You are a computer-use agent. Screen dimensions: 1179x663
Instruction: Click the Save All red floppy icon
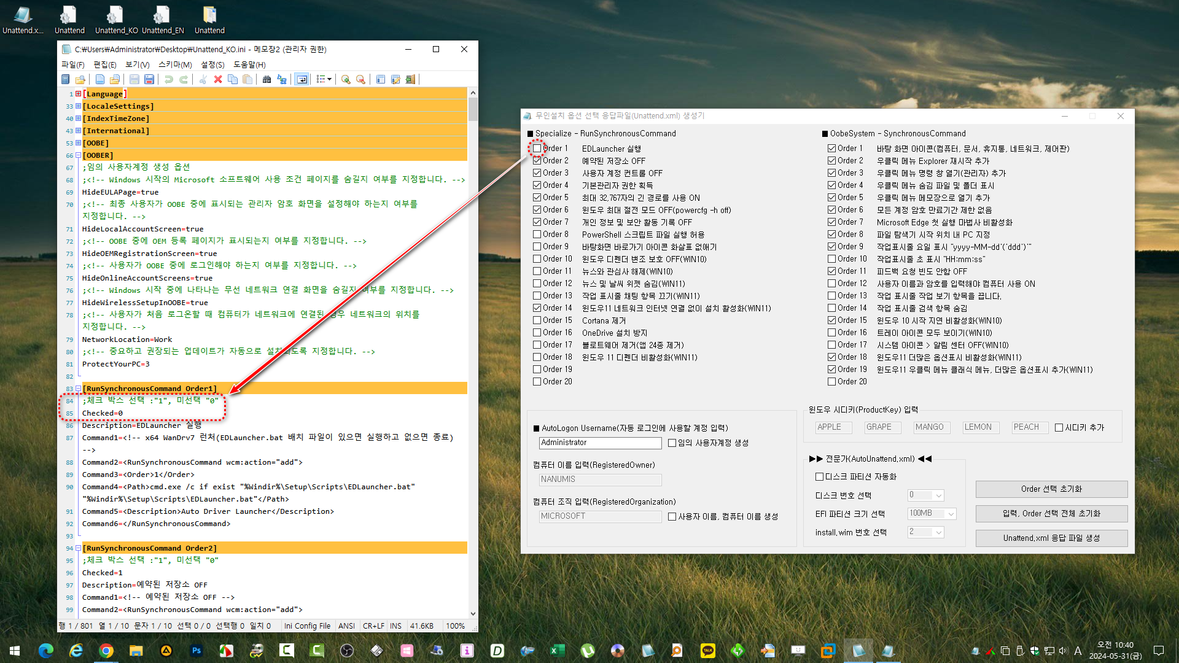149,79
